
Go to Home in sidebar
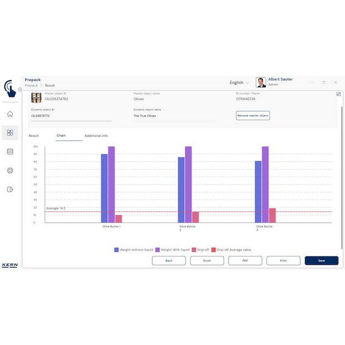pyautogui.click(x=10, y=114)
